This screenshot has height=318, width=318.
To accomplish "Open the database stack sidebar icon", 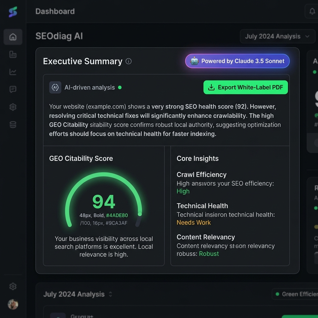I will tap(13, 125).
